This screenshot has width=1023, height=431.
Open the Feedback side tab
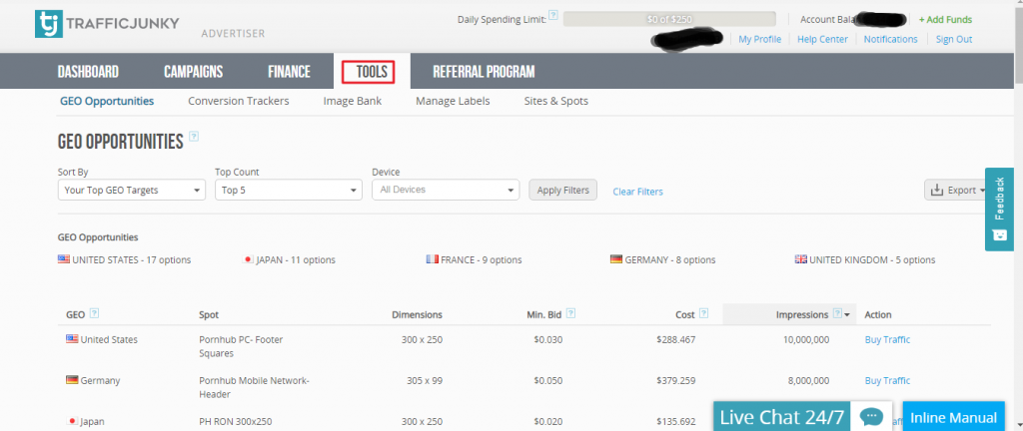click(x=999, y=208)
